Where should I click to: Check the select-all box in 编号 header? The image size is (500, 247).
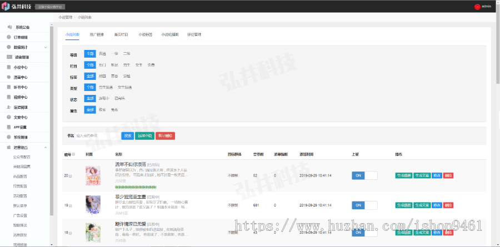pyautogui.click(x=73, y=154)
